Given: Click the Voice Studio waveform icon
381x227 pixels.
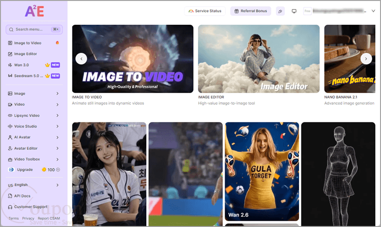Looking at the screenshot, I should (10, 127).
